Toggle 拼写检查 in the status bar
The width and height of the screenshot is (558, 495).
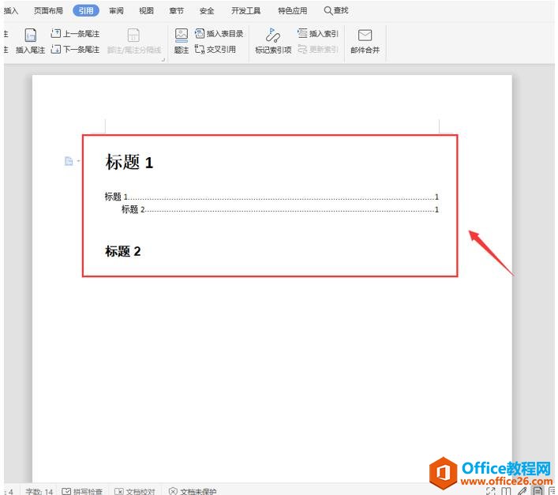(x=82, y=491)
